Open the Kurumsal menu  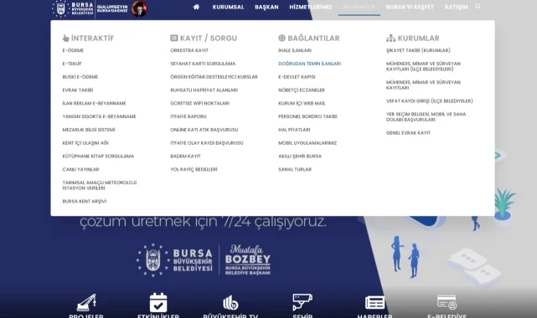point(228,7)
